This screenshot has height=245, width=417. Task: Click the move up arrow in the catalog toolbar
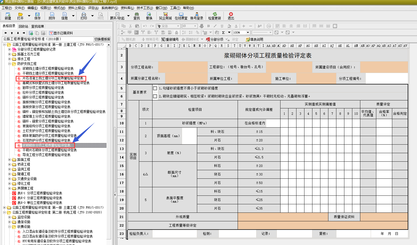pyautogui.click(x=12, y=33)
